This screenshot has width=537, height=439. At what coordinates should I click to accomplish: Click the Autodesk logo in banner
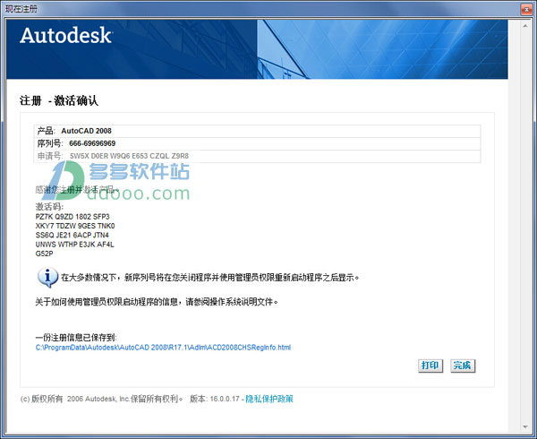(x=65, y=36)
